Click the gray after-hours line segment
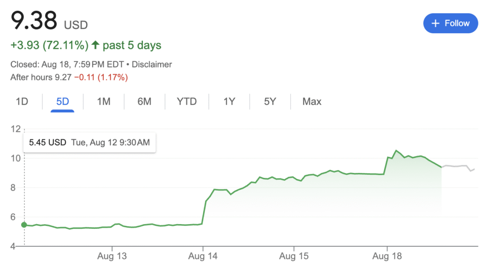The image size is (503, 271). point(458,167)
